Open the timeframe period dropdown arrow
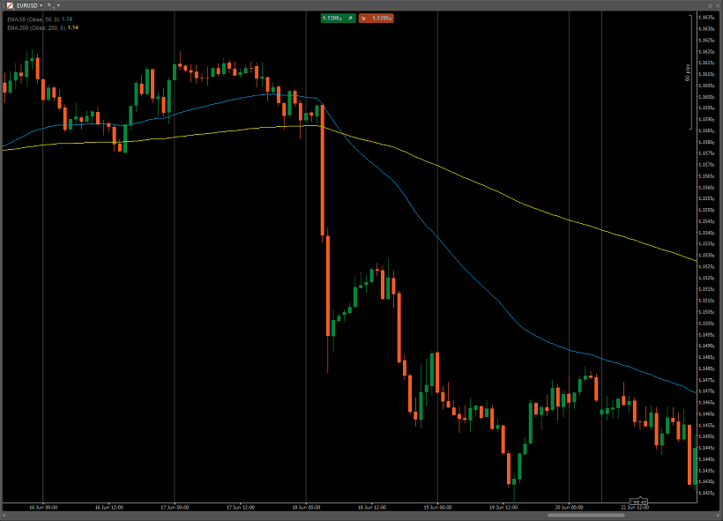This screenshot has height=521, width=723. 58,5
